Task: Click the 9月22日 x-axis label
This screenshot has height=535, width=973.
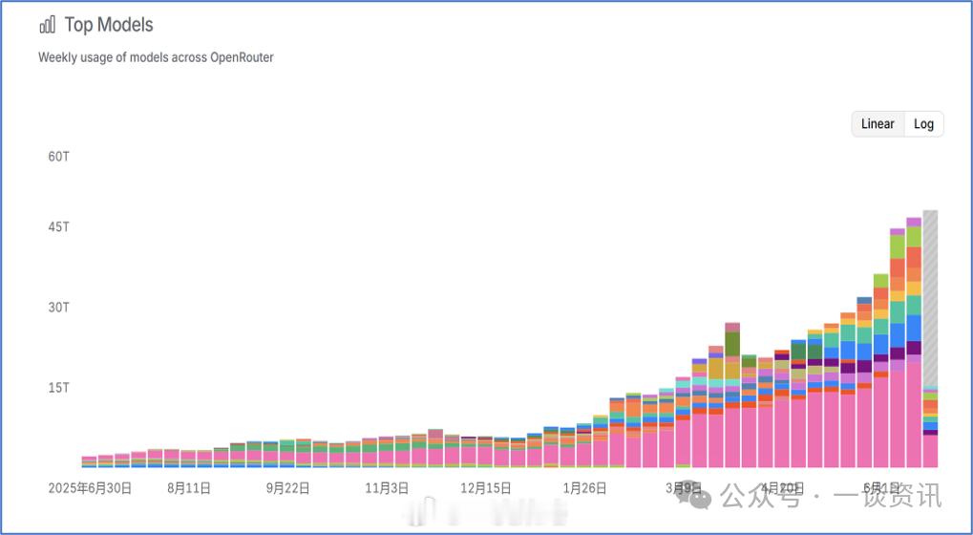Action: (x=287, y=488)
